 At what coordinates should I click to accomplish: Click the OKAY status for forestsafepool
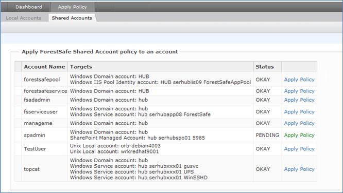[263, 80]
